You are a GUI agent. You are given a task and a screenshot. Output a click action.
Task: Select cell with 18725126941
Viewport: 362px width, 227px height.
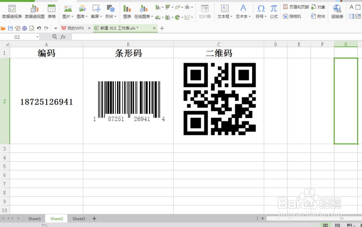[x=46, y=101]
